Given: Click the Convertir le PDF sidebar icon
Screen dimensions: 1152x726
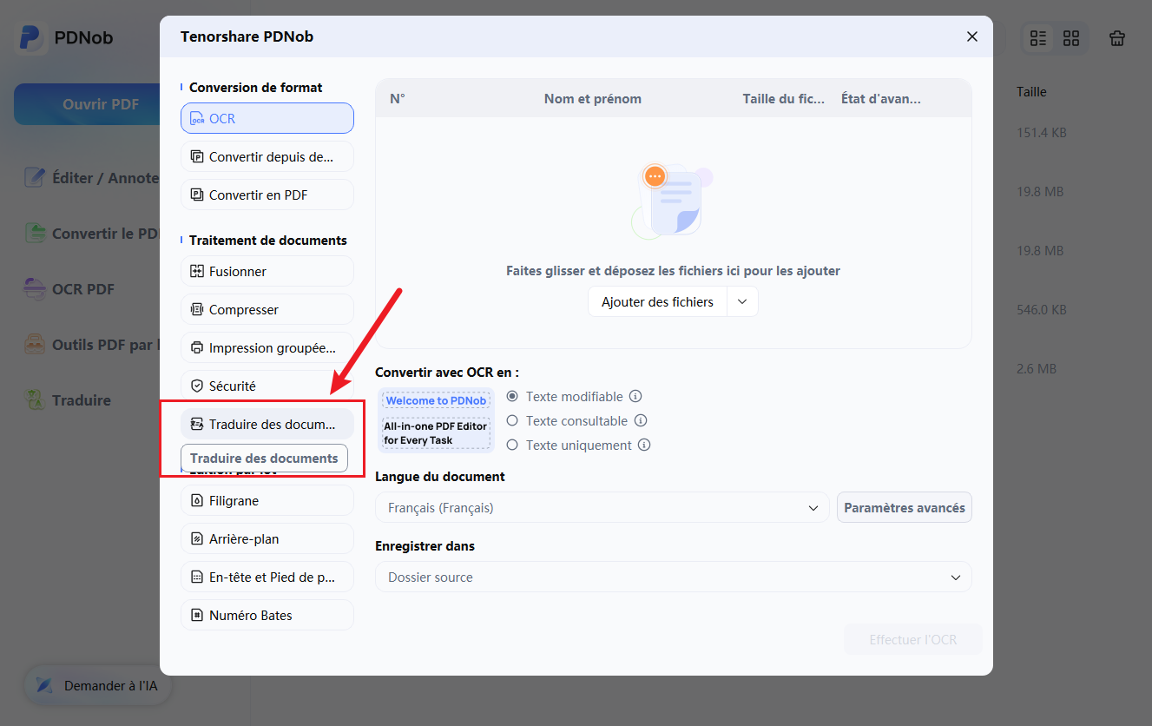Looking at the screenshot, I should coord(34,234).
